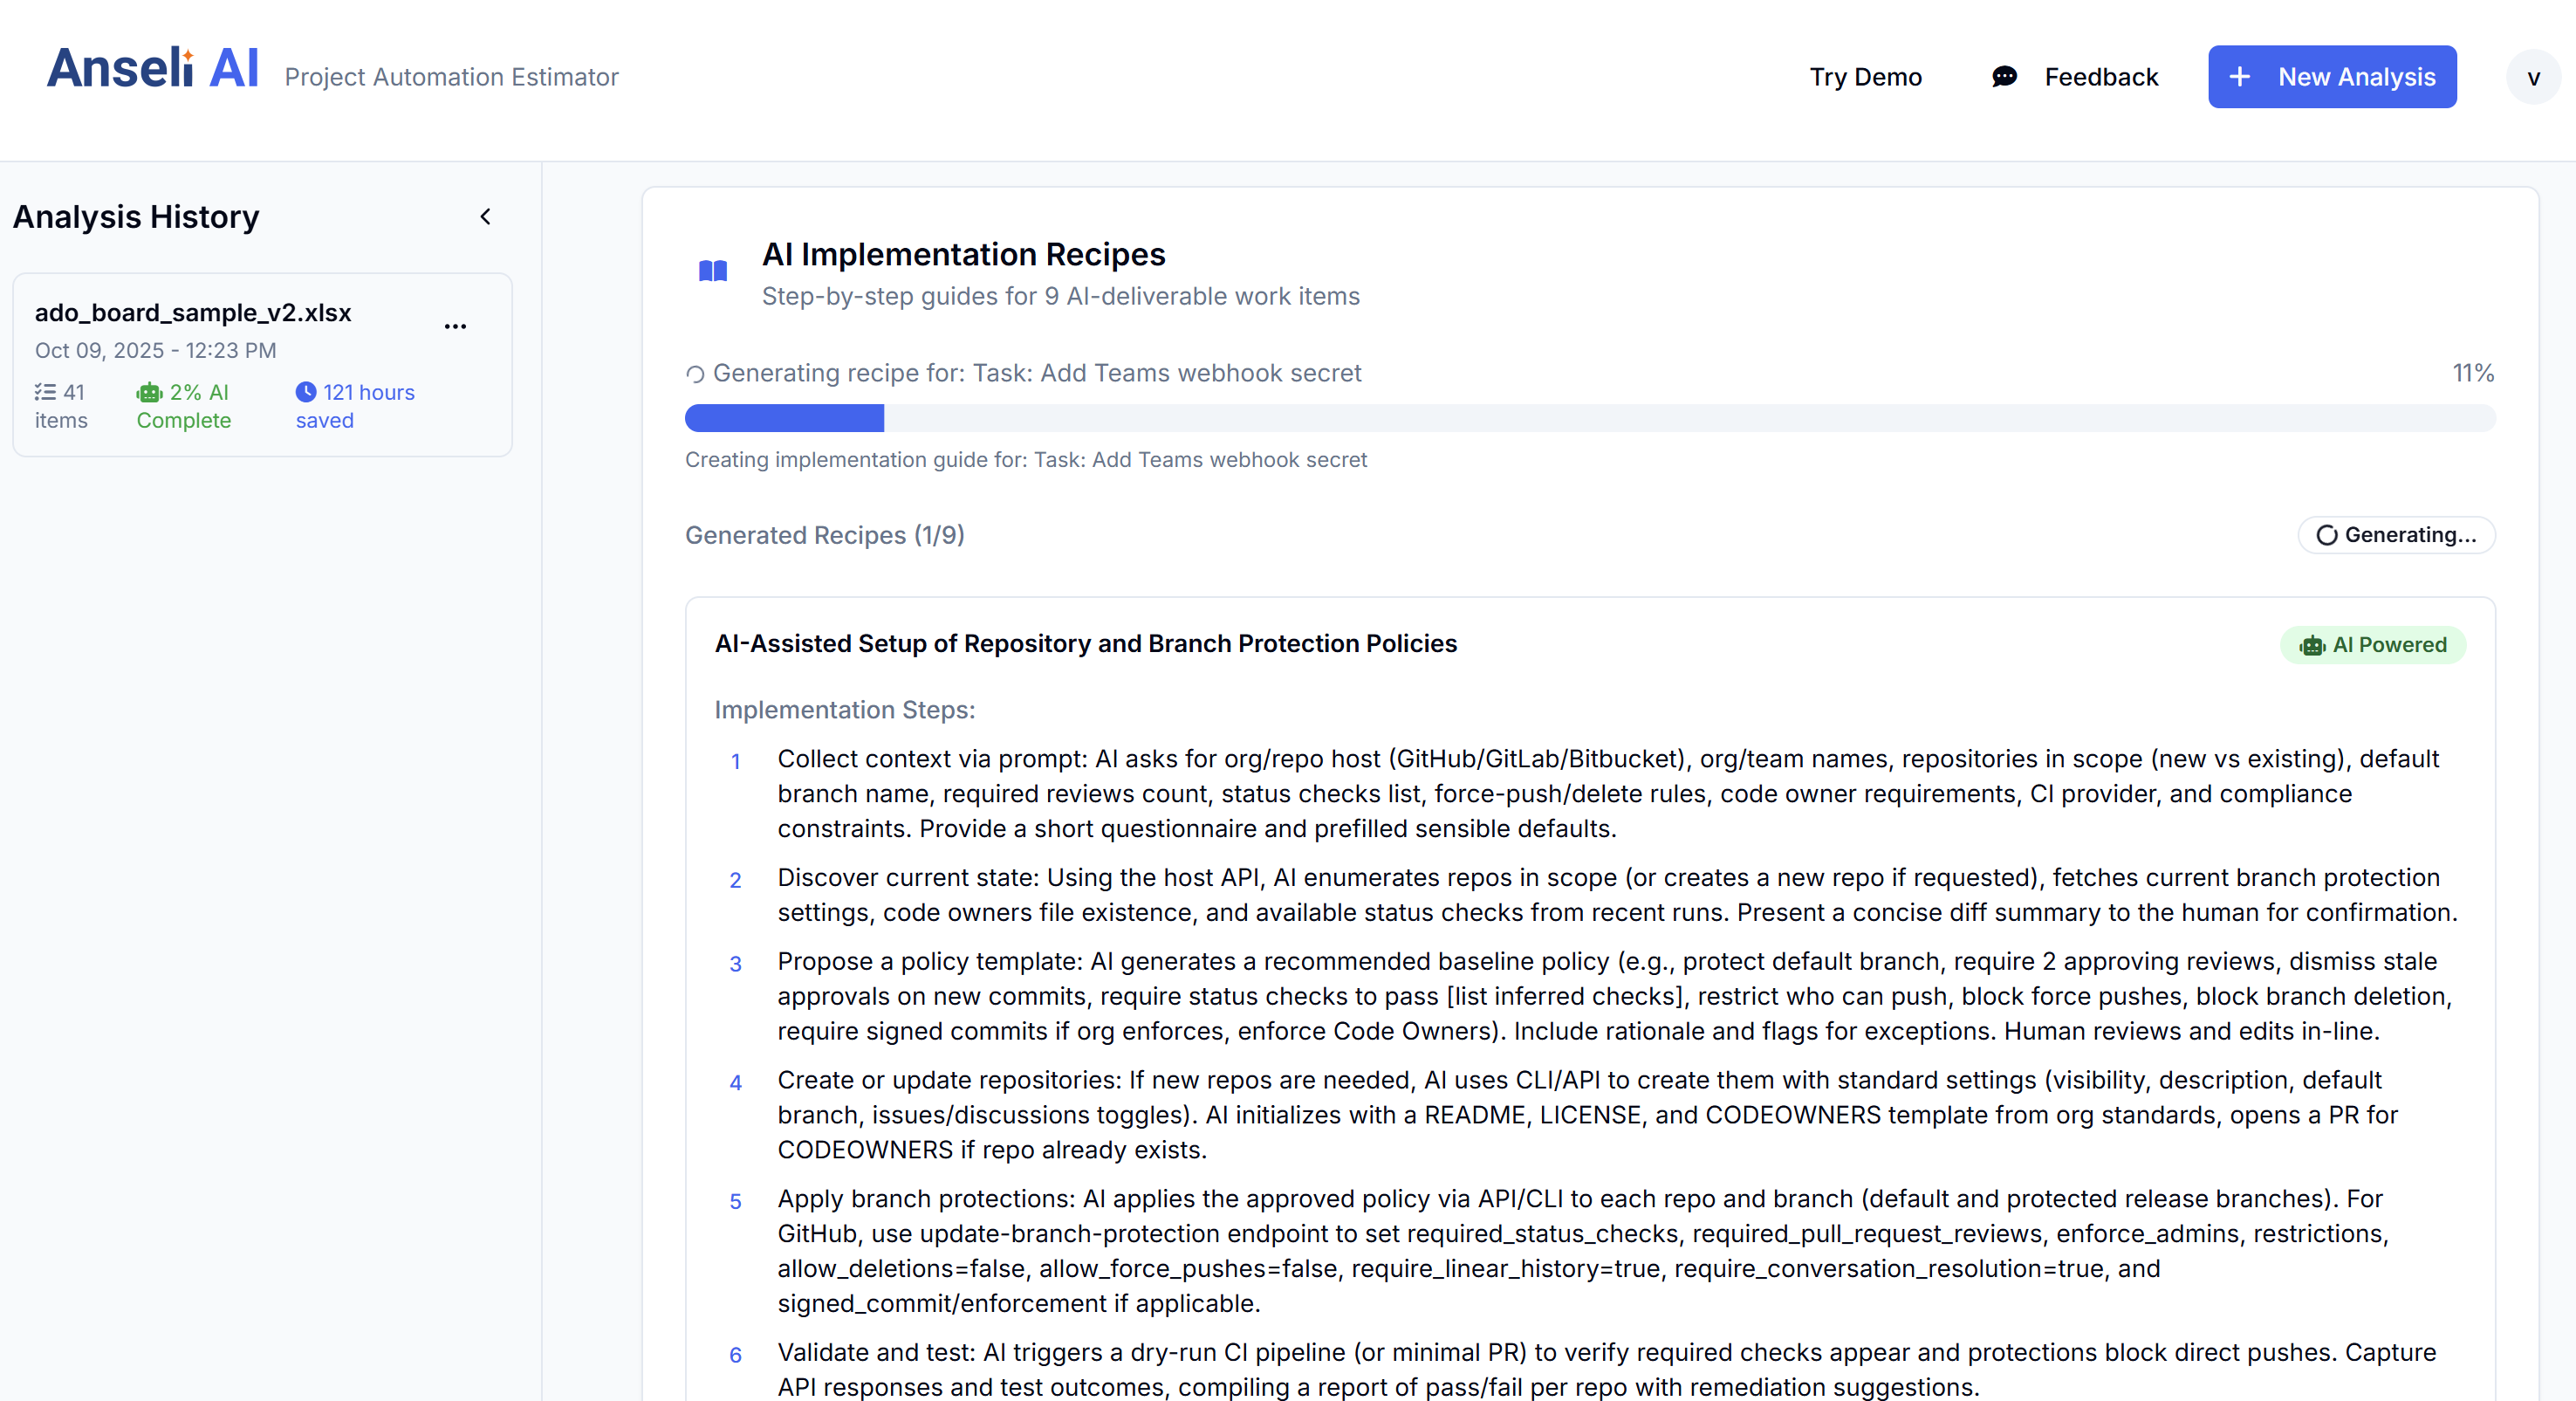The height and width of the screenshot is (1401, 2576).
Task: Click the AI Implementation Recipes heading
Action: click(963, 255)
